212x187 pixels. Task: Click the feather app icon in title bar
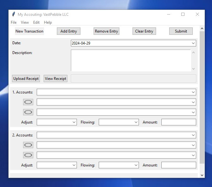pyautogui.click(x=13, y=15)
